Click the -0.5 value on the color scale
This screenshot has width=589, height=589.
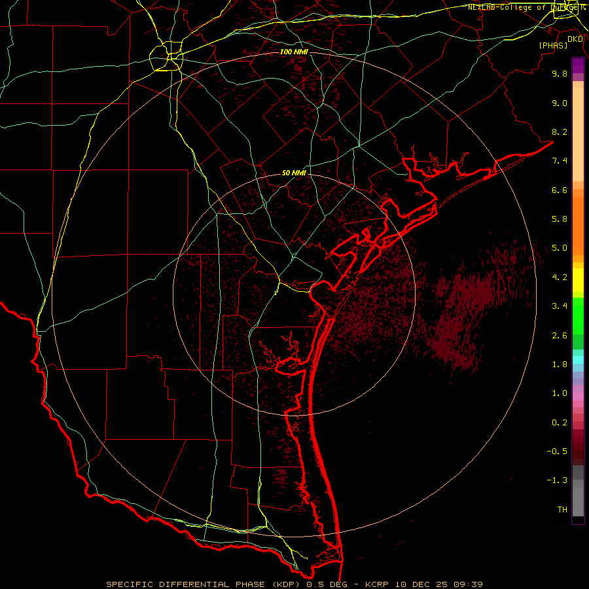tap(557, 452)
